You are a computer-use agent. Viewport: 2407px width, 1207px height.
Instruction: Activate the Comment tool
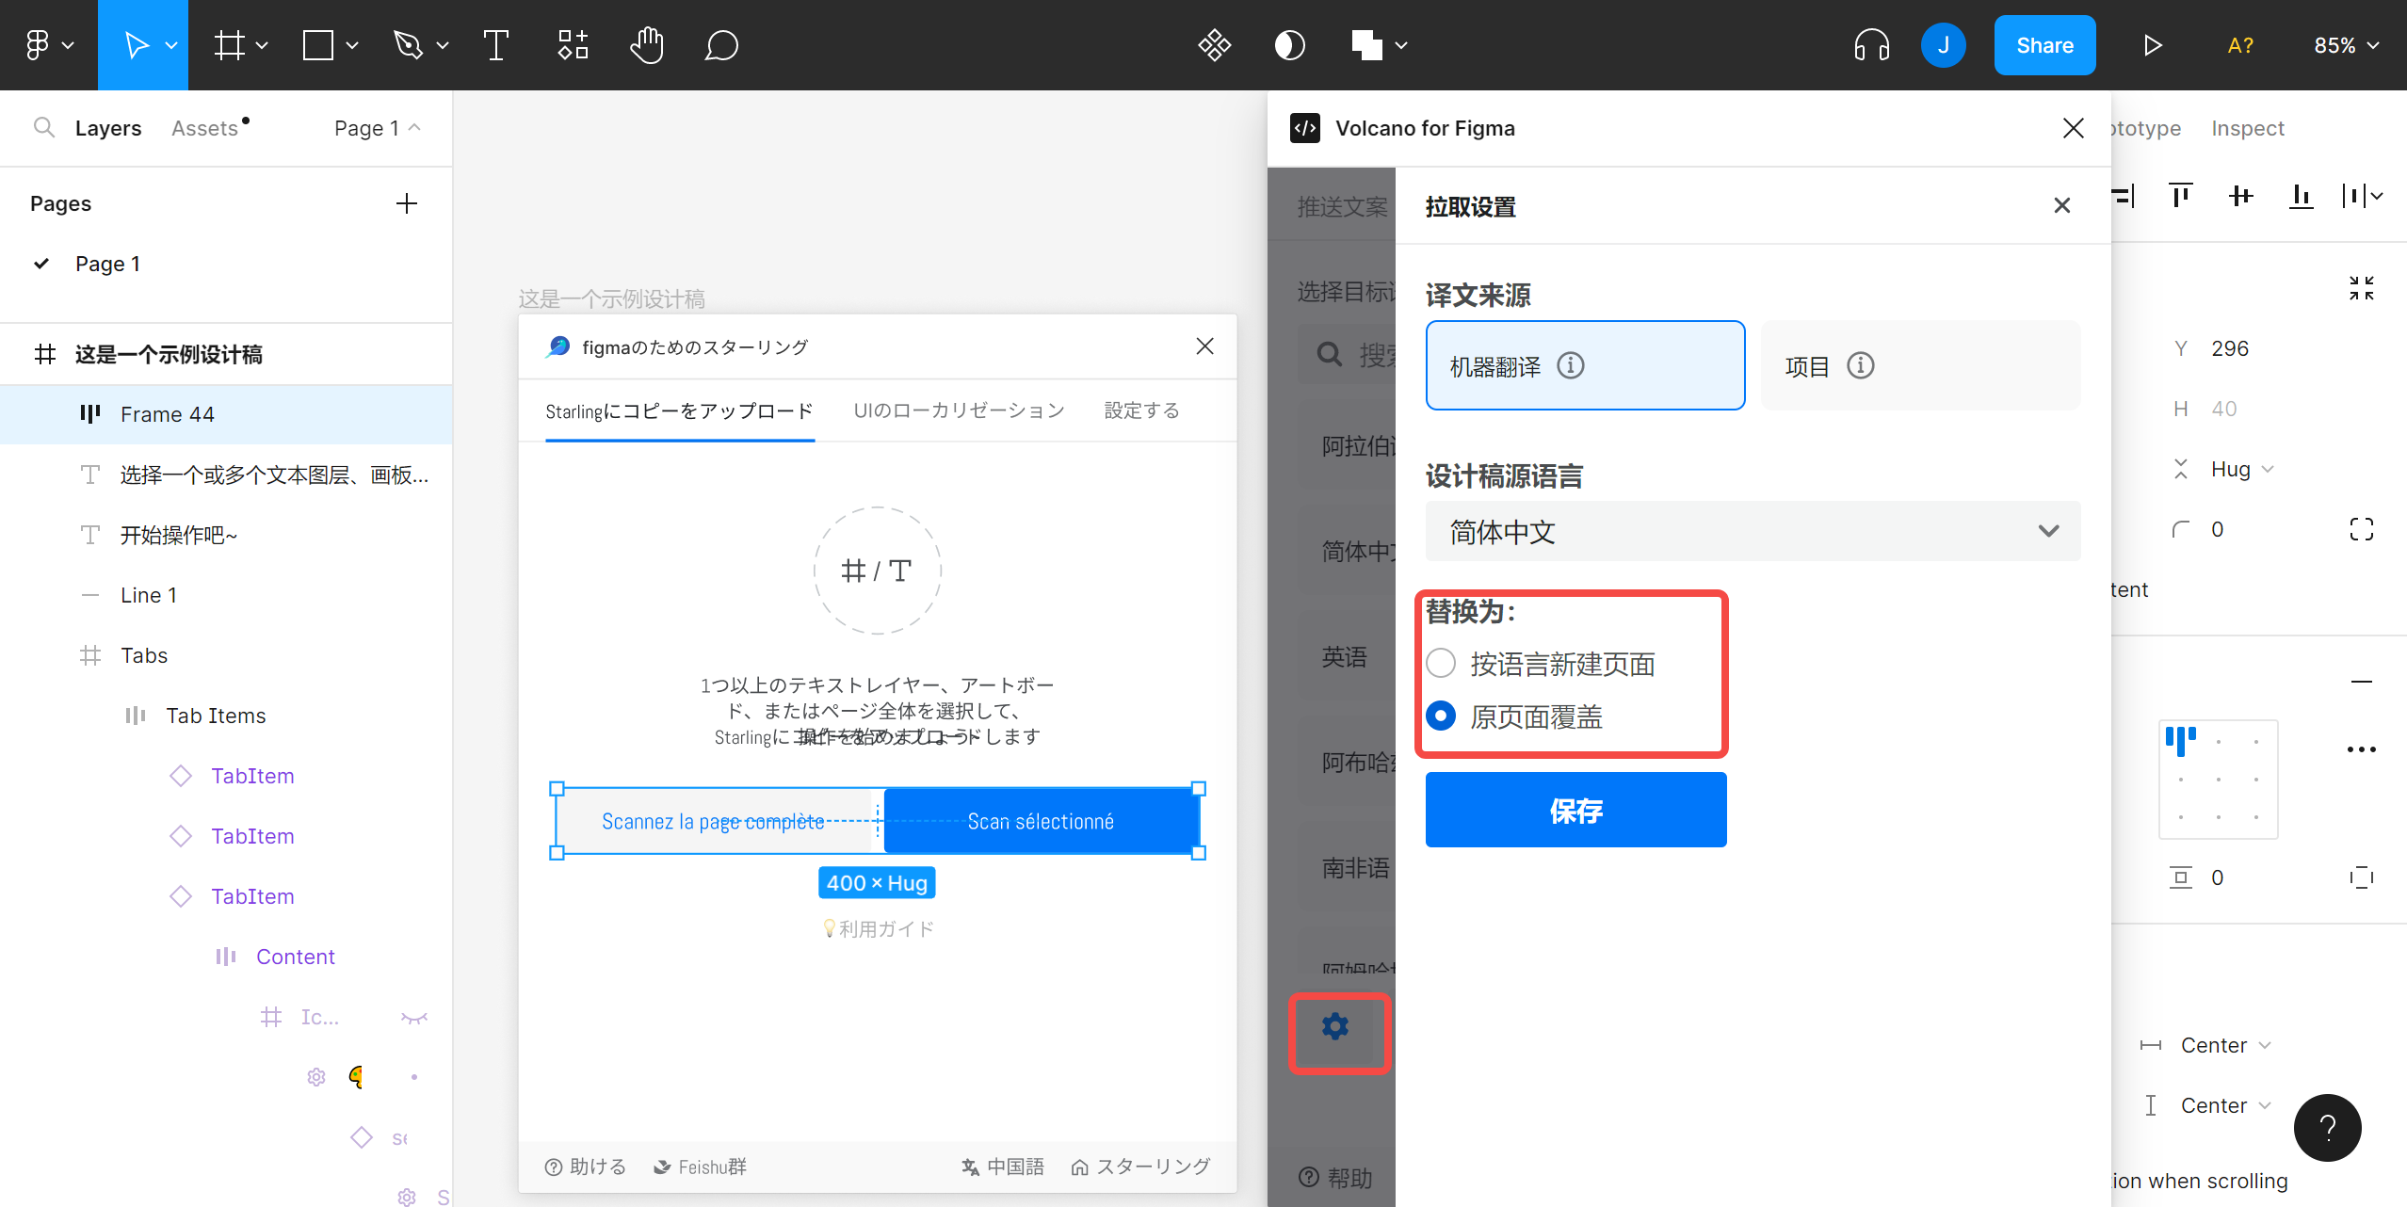tap(720, 45)
